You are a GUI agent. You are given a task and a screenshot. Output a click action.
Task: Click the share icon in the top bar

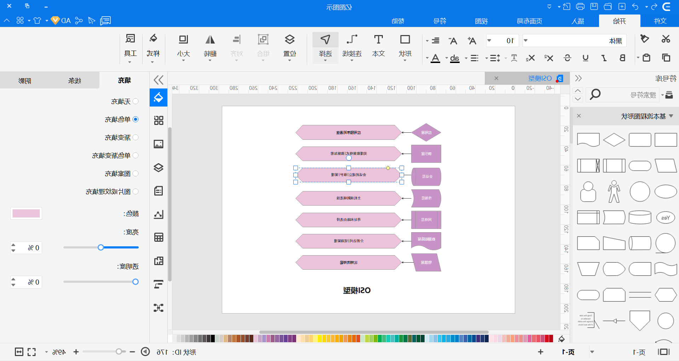click(x=79, y=21)
